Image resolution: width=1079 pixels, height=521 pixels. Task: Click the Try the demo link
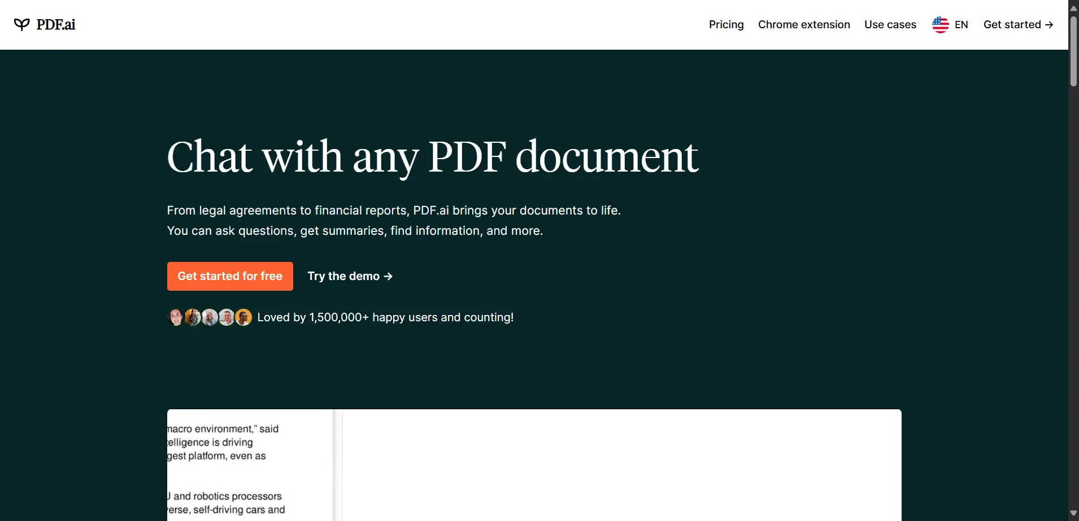(x=350, y=276)
